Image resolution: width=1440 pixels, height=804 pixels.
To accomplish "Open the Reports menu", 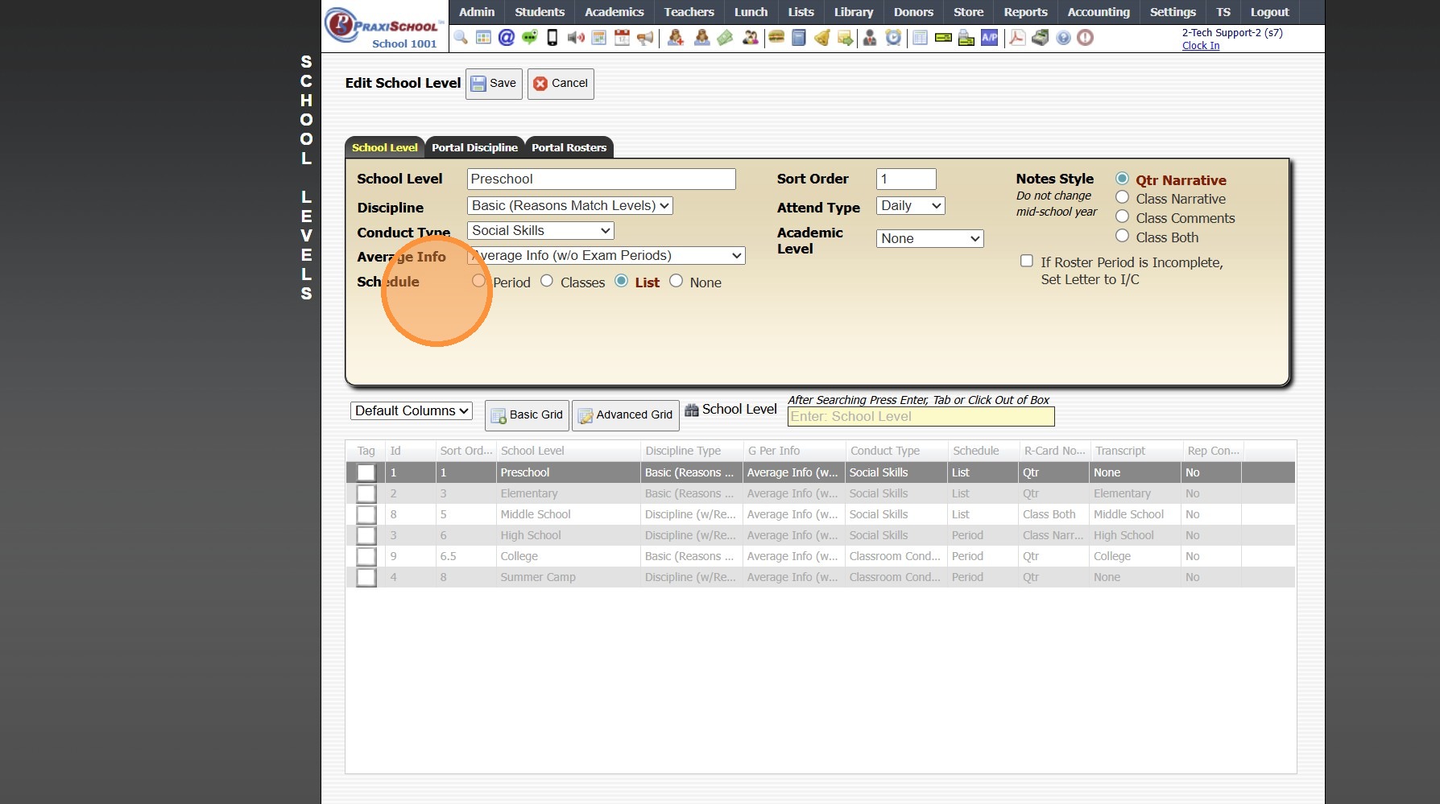I will pos(1025,12).
